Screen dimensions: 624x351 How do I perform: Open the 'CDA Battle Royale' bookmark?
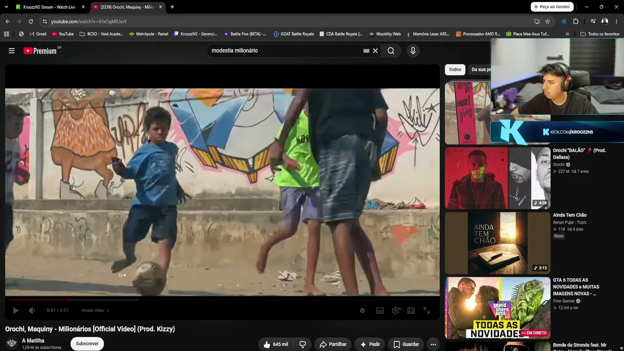click(x=341, y=34)
